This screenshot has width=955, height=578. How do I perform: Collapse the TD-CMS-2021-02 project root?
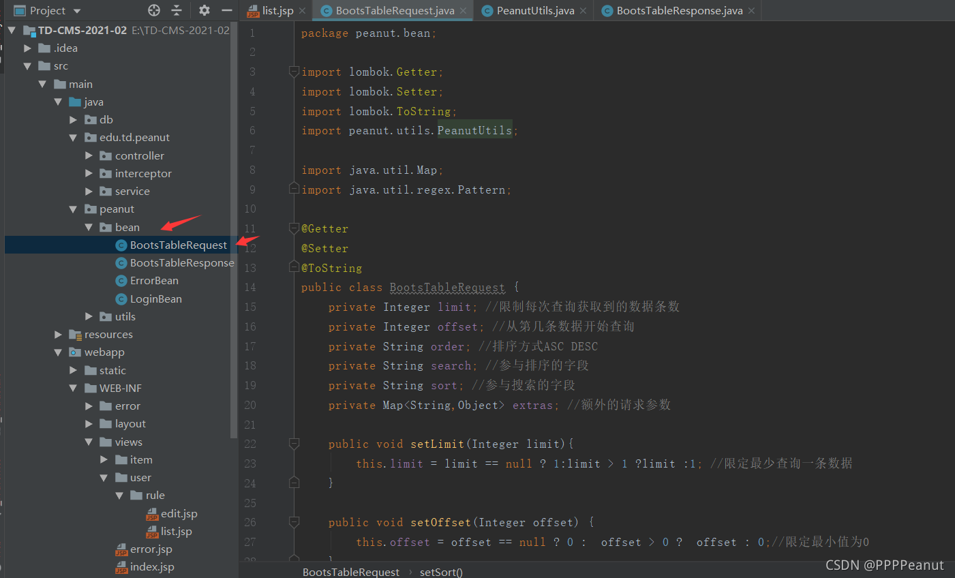12,30
